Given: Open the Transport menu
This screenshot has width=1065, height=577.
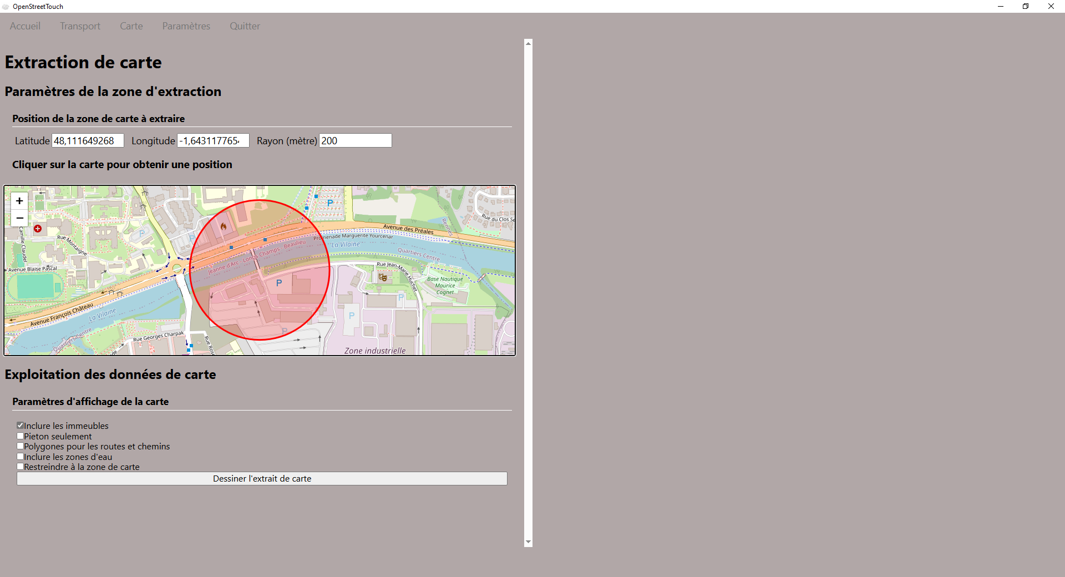Looking at the screenshot, I should [80, 26].
